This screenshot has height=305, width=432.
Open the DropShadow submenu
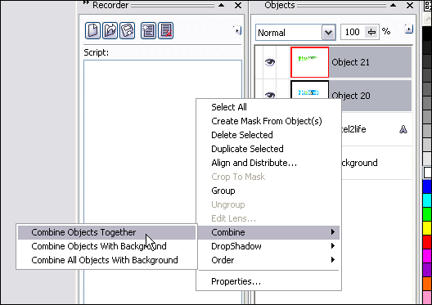pyautogui.click(x=268, y=246)
